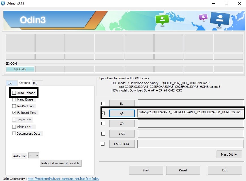Click the purple download icon in banner
The image size is (246, 181).
coord(203,18)
